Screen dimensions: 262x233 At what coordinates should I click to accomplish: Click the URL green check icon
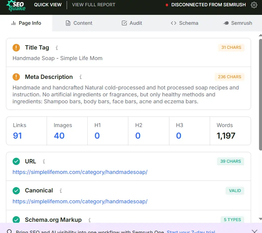tap(16, 161)
